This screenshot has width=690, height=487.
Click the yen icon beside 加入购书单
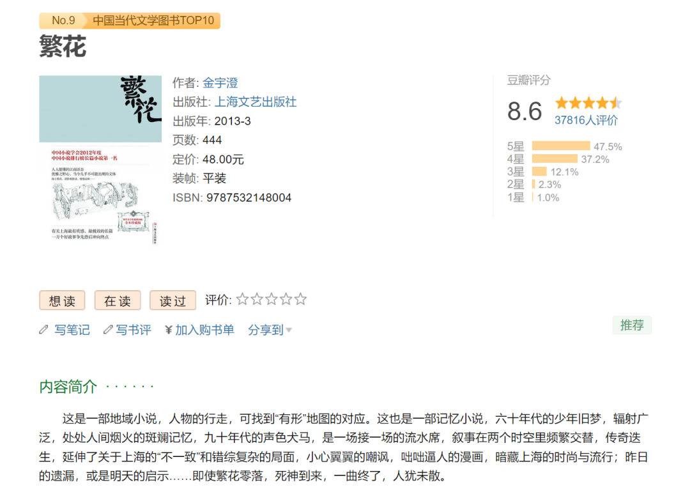tap(168, 330)
